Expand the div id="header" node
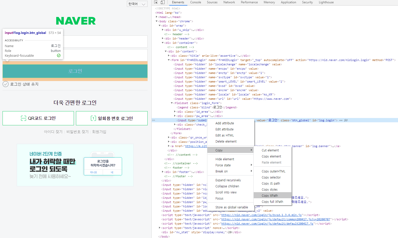 [163, 38]
